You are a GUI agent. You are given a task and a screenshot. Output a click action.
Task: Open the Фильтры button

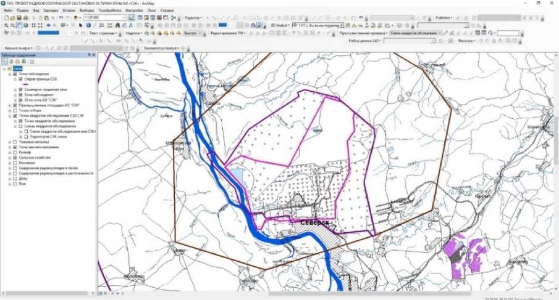pos(467,41)
